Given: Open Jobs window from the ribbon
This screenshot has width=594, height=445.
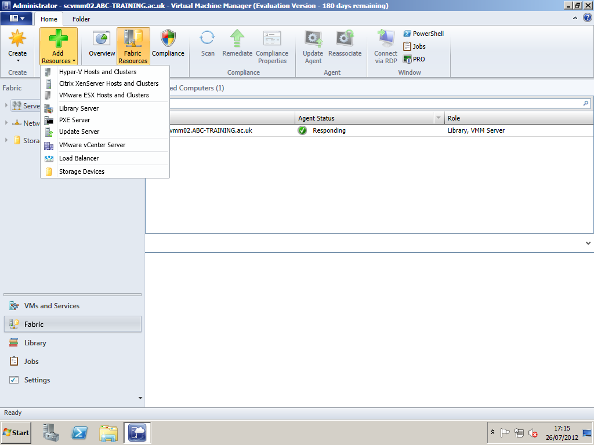Looking at the screenshot, I should [414, 46].
